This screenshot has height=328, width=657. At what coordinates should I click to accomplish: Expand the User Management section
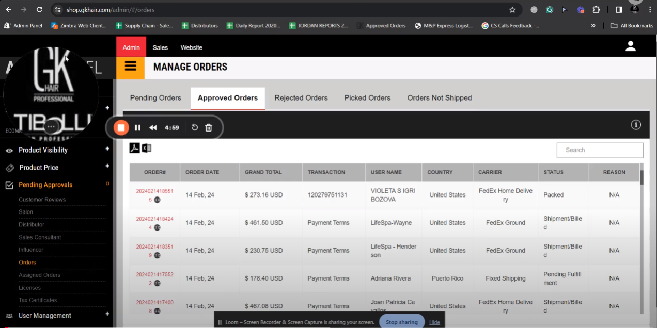(x=107, y=314)
